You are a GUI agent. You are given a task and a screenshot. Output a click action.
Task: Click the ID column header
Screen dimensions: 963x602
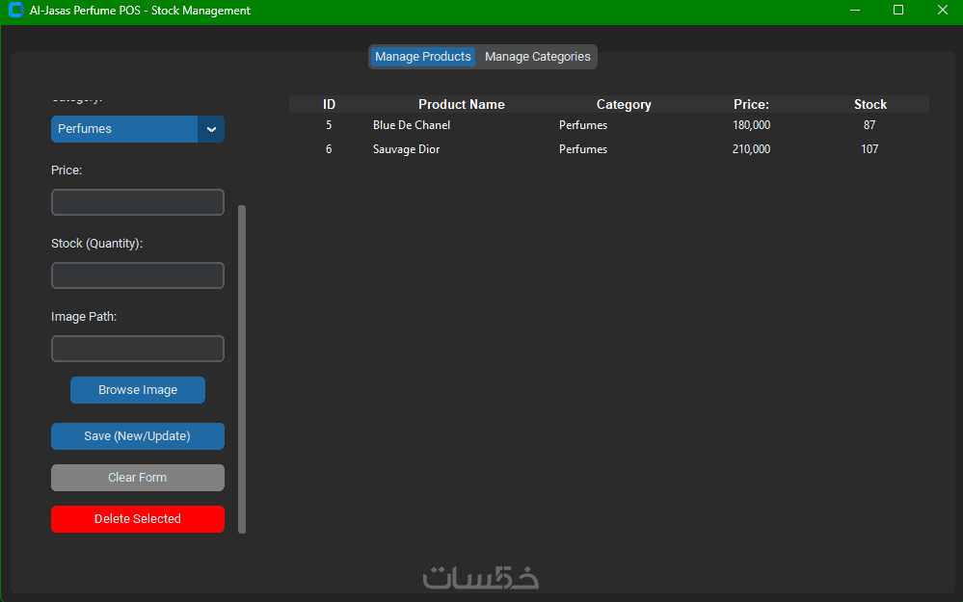point(329,104)
